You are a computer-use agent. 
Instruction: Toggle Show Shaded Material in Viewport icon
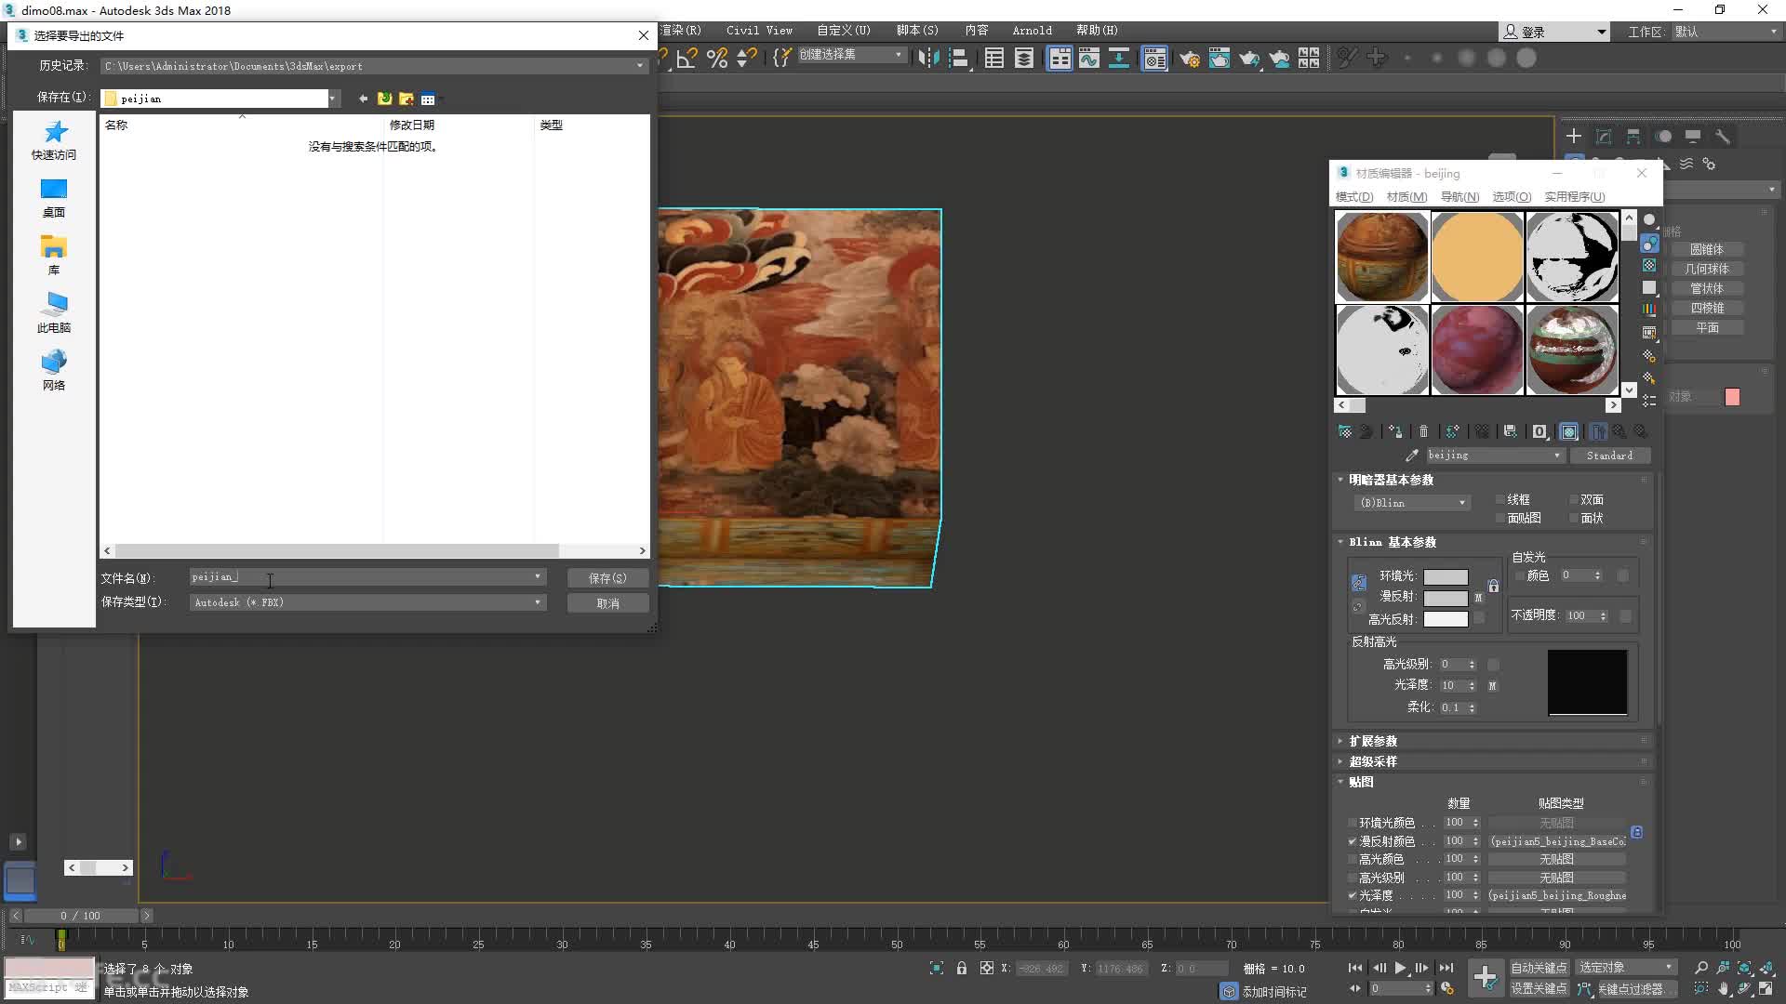point(1569,431)
